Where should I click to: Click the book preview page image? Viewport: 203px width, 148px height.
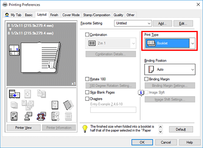[x=40, y=57]
